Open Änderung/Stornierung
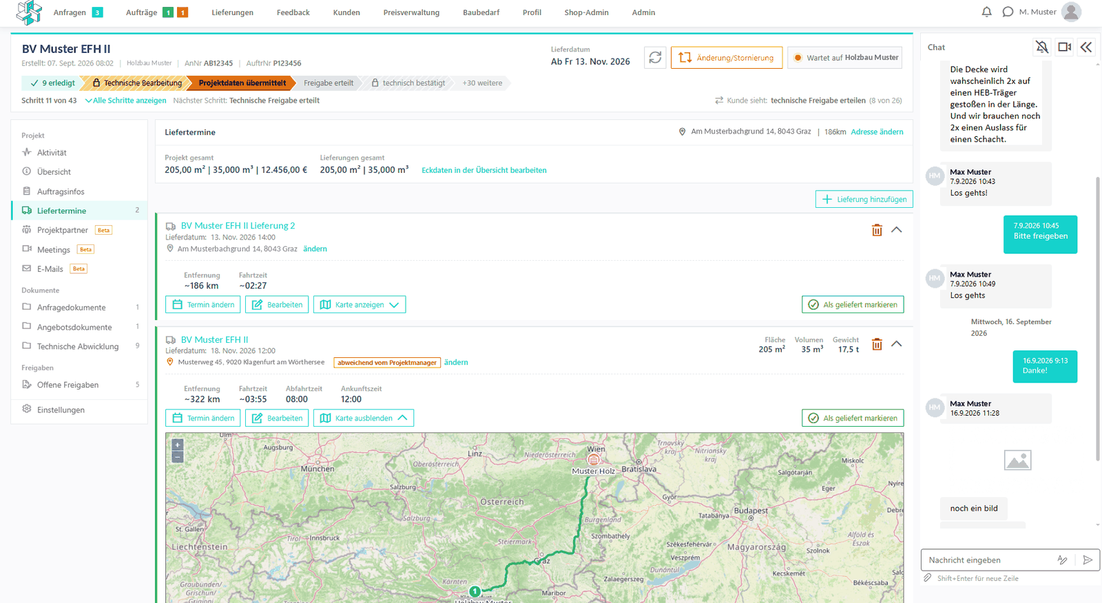The image size is (1102, 603). [x=727, y=58]
